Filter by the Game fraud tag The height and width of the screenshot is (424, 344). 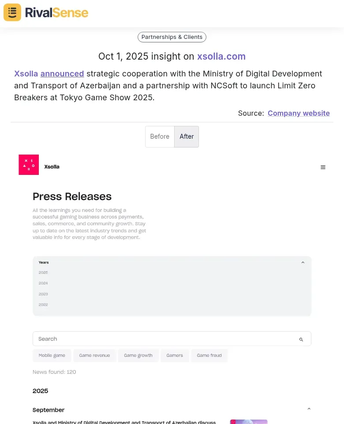click(209, 355)
